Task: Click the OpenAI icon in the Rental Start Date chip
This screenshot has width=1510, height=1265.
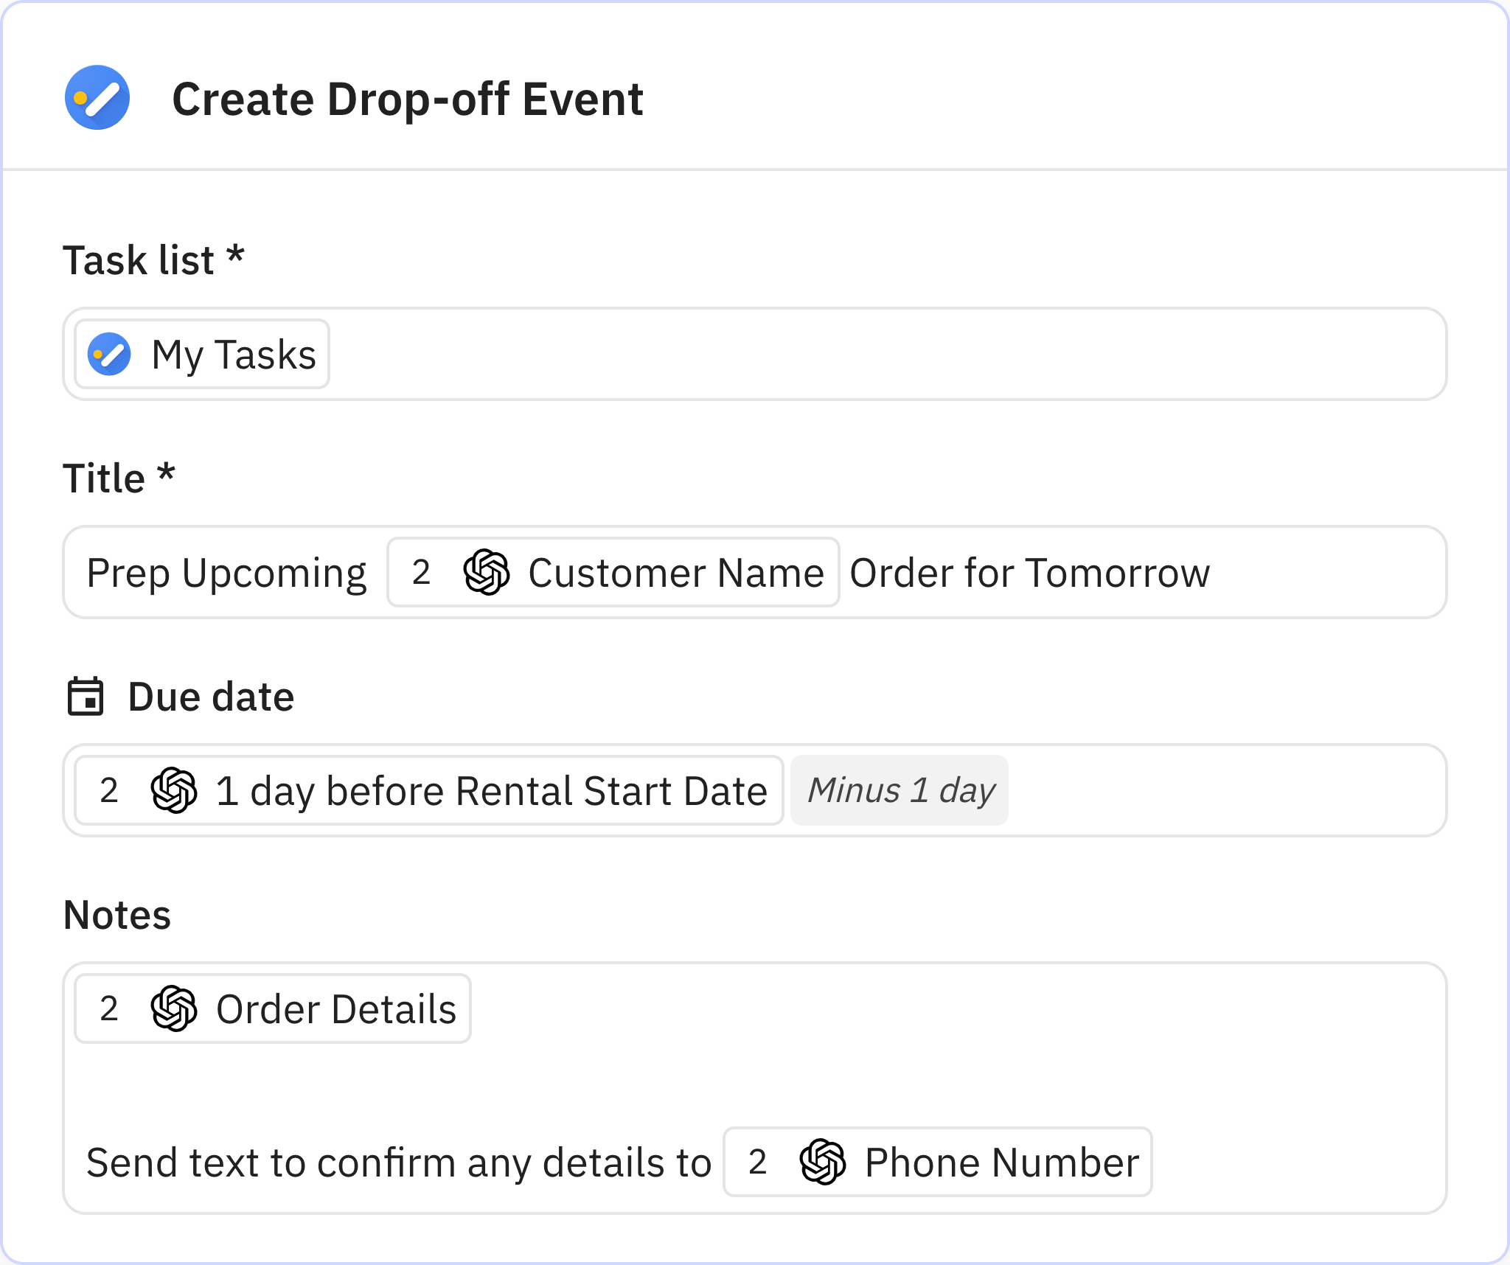Action: 171,790
